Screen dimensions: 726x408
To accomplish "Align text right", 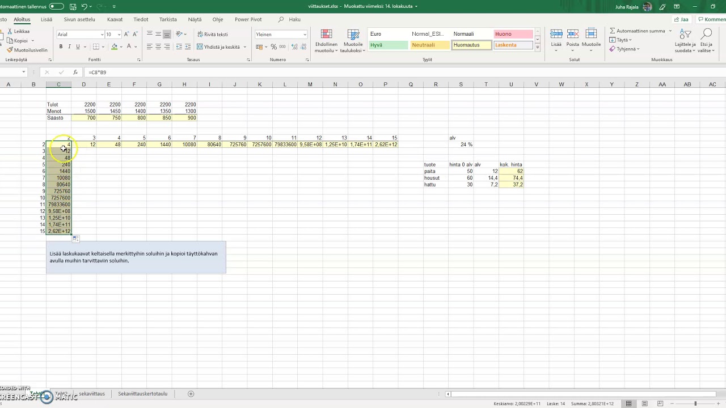I will pos(167,46).
